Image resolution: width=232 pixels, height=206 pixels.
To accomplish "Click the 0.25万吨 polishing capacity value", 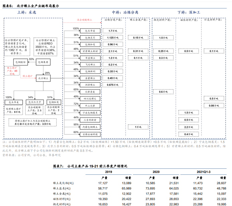I will coord(163,51).
